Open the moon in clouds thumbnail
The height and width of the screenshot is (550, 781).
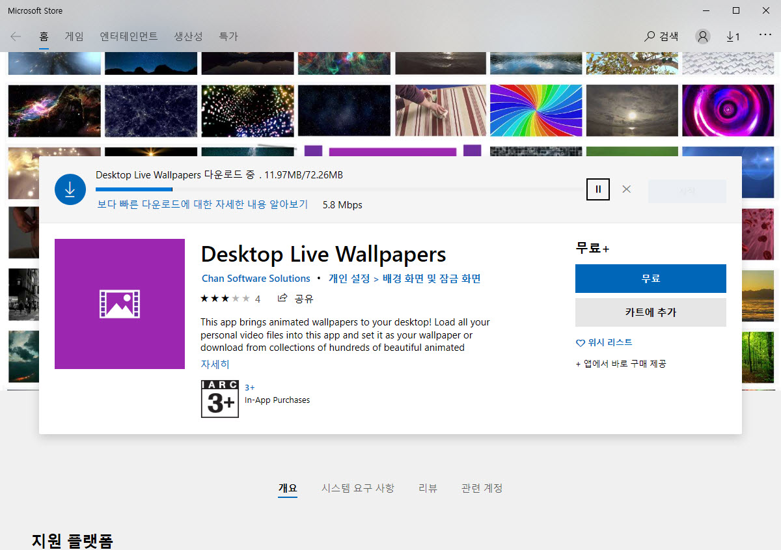coord(632,111)
